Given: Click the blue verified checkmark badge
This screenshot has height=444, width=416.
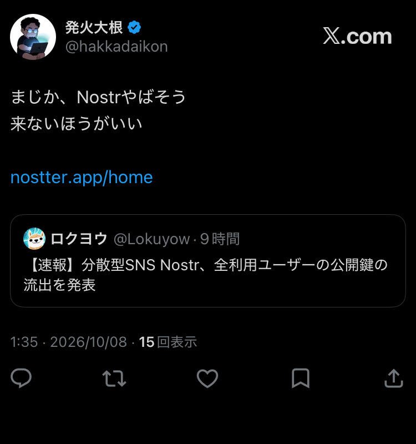Looking at the screenshot, I should coord(134,27).
